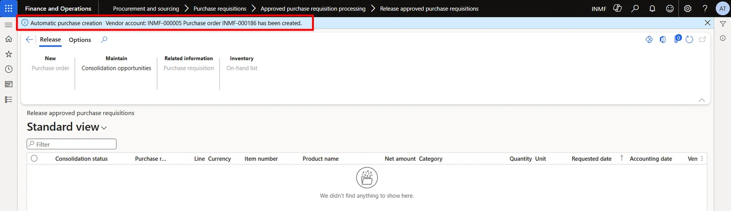
Task: Sort by Category column header
Action: (430, 159)
